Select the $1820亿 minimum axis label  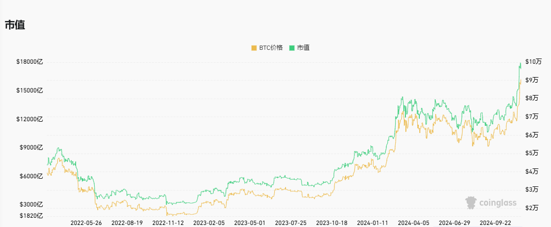pos(31,216)
